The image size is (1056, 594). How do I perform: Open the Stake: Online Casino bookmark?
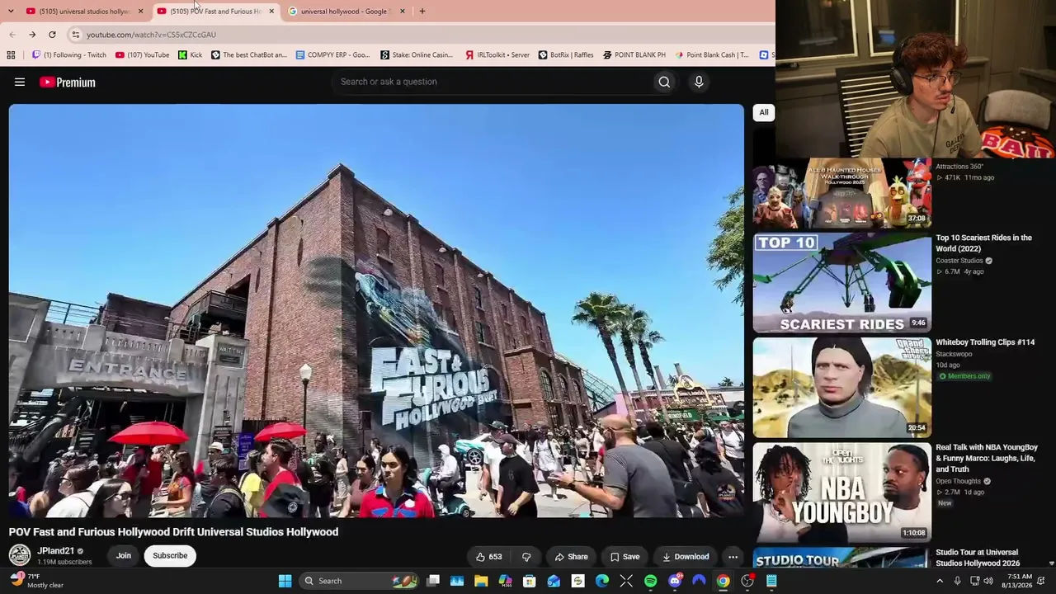(x=417, y=55)
